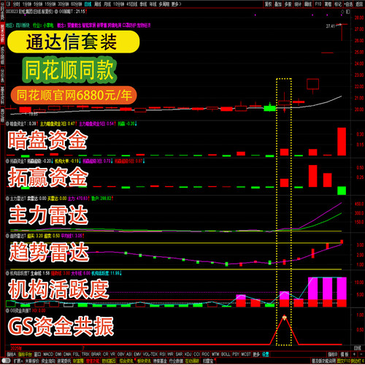365x365 pixels.
Task: Select the MCST indicator tab
Action: click(x=245, y=354)
